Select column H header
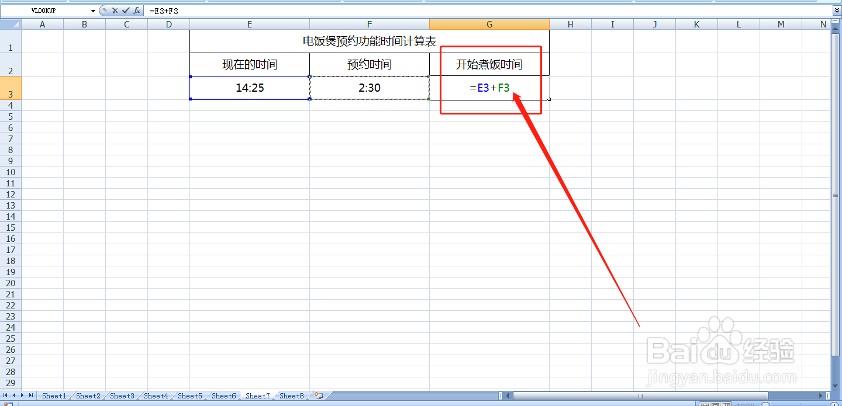Image resolution: width=842 pixels, height=406 pixels. coord(570,24)
